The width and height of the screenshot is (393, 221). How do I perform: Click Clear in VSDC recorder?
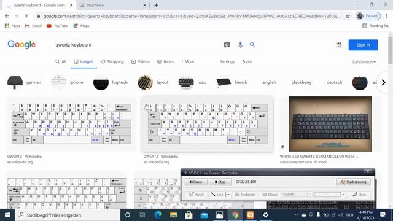pyautogui.click(x=359, y=195)
